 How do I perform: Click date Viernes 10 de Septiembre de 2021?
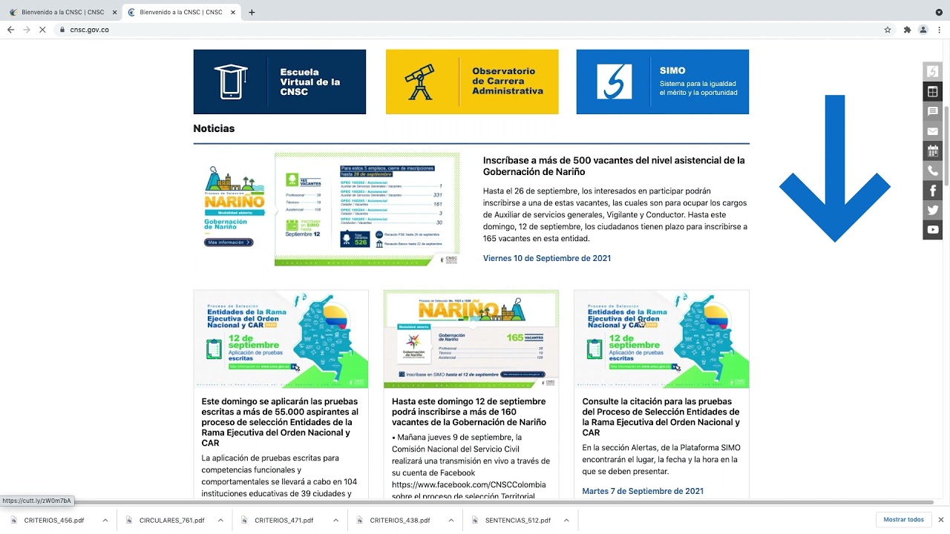click(547, 258)
